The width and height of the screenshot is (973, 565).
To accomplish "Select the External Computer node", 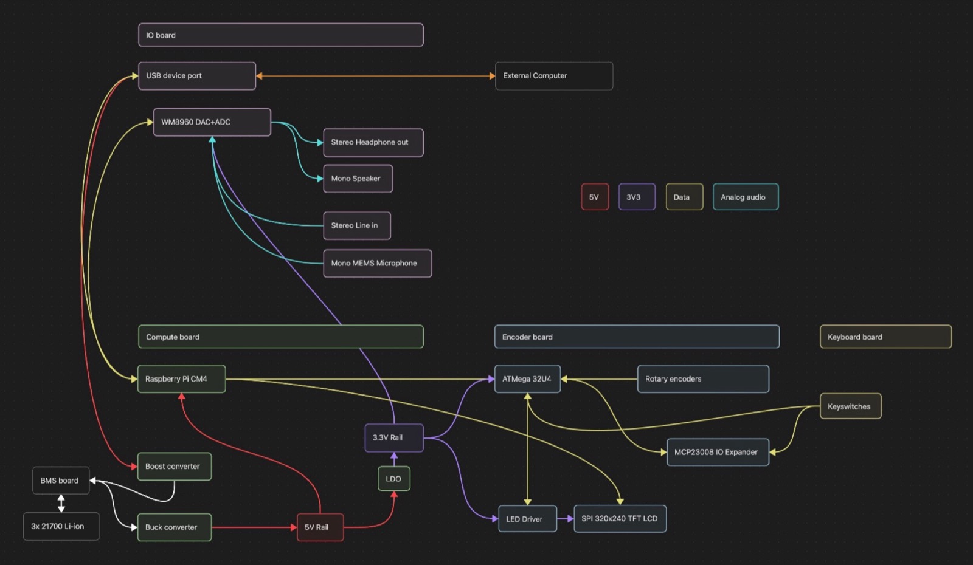I will tap(554, 76).
